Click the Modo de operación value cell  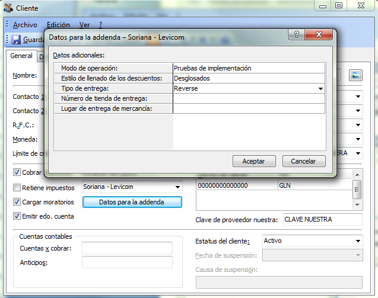(249, 68)
